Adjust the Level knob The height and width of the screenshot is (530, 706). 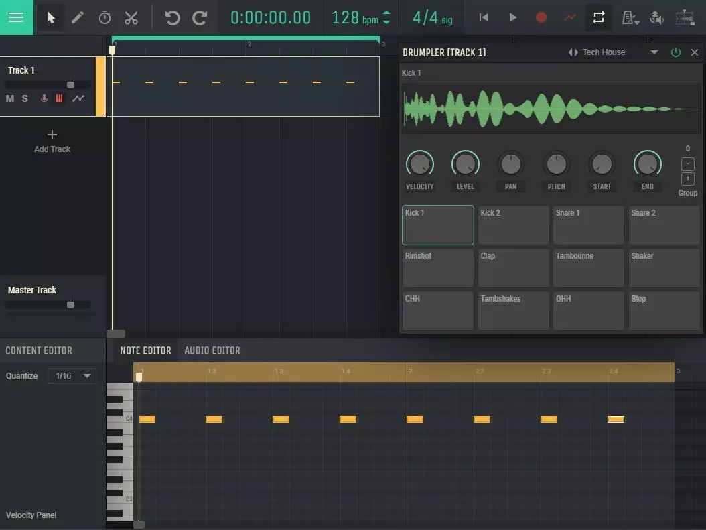pos(465,164)
